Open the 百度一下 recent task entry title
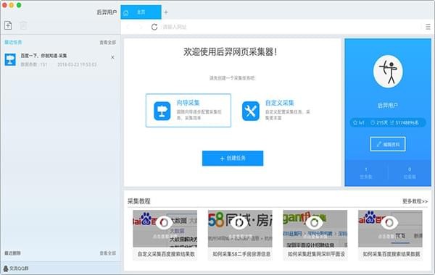 (43, 56)
